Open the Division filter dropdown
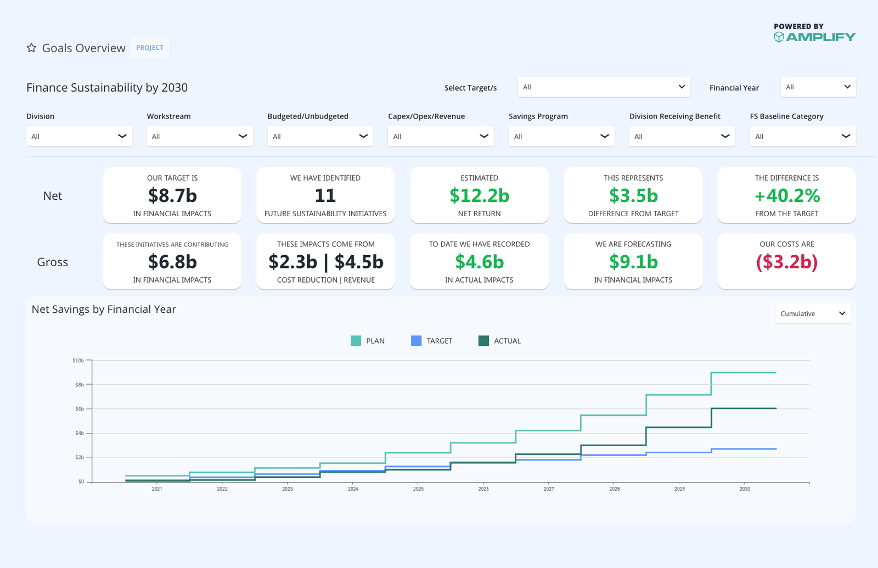The width and height of the screenshot is (878, 568). [x=79, y=136]
